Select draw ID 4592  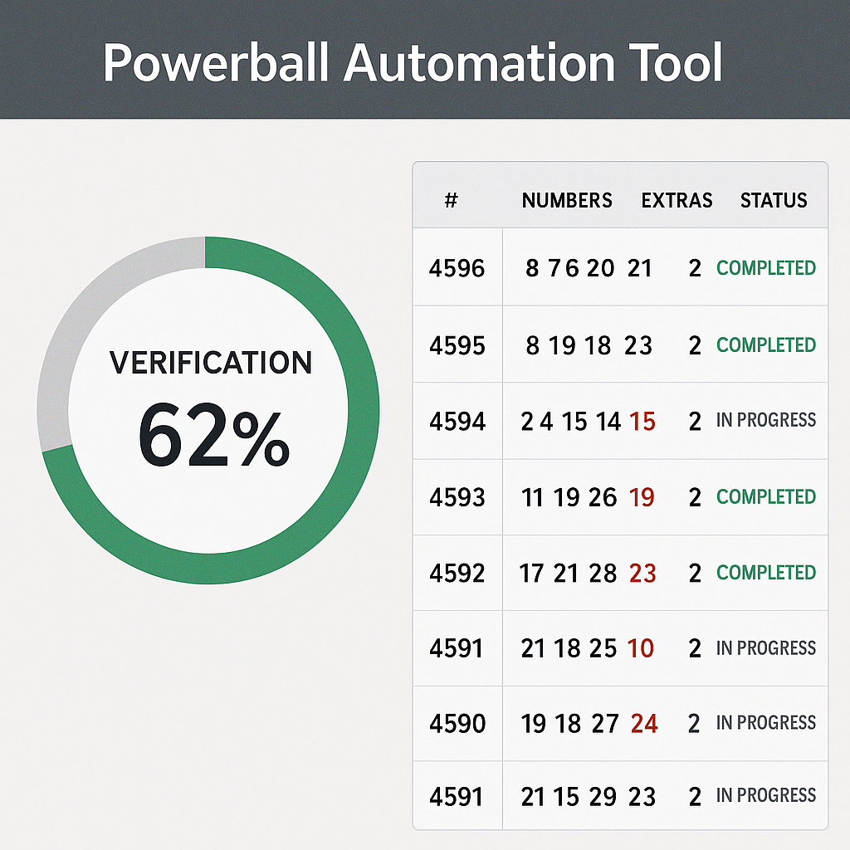457,574
